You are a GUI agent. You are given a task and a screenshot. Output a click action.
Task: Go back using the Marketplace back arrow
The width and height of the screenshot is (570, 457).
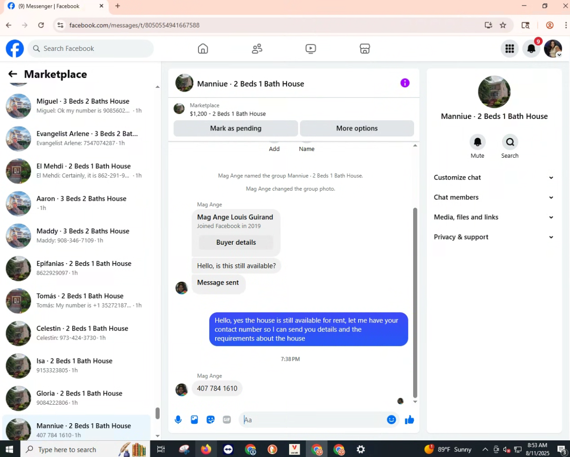(x=12, y=74)
